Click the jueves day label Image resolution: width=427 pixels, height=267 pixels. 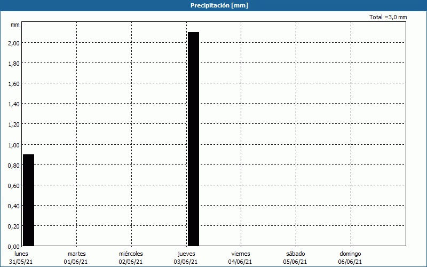point(186,254)
